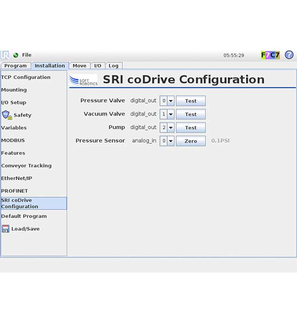Click the green robot status indicator

click(16, 55)
